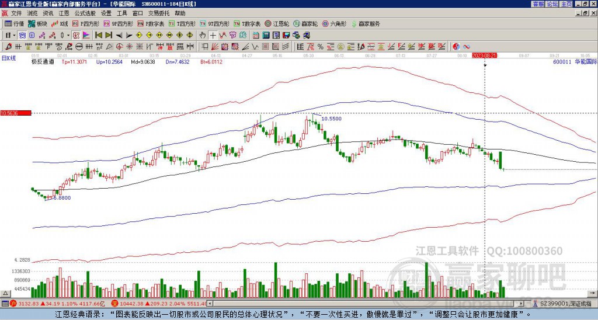Toggle the hand pan cursor tool

[202, 35]
